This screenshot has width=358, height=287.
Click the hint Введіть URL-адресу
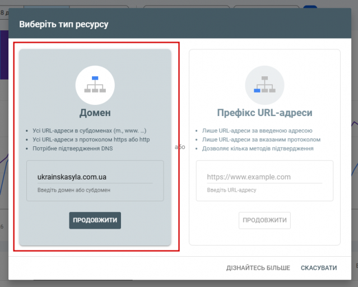pyautogui.click(x=231, y=190)
